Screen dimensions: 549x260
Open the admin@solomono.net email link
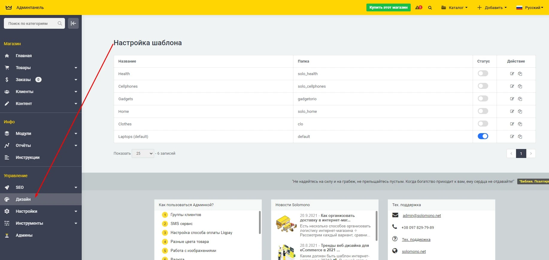click(x=421, y=215)
